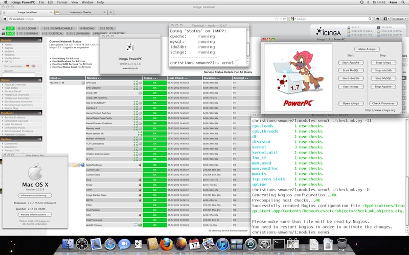Open phpMyAdmin sidebar link
This screenshot has width=409, height=255.
(x=12, y=58)
